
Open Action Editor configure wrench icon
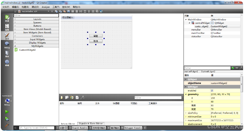[82, 97]
